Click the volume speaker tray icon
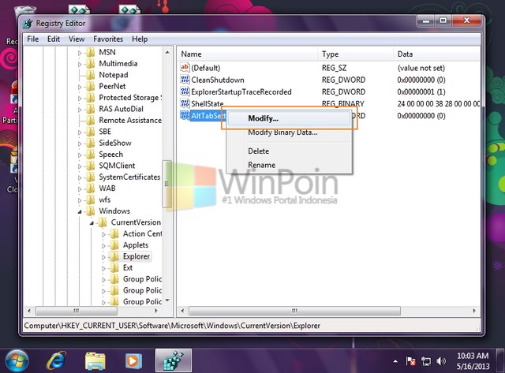The width and height of the screenshot is (505, 373). [440, 361]
